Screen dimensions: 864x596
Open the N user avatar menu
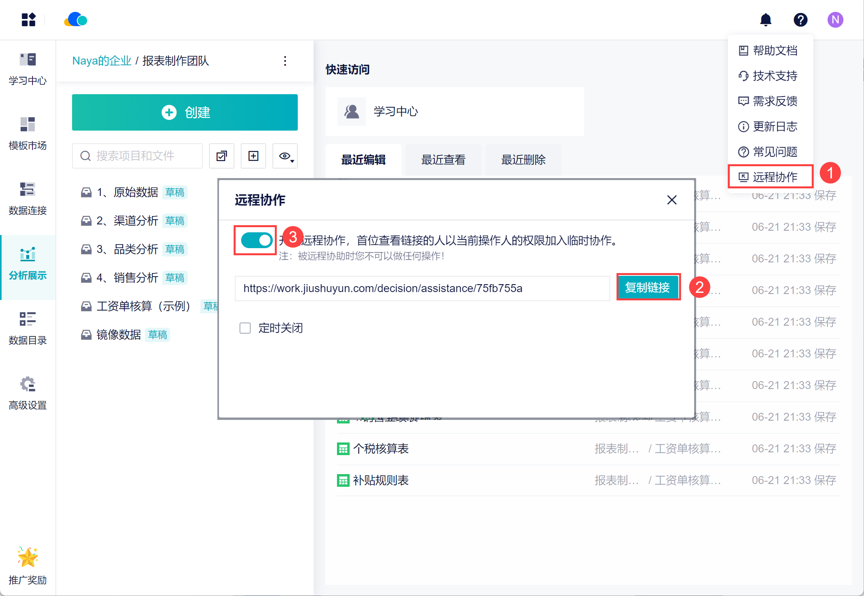pos(835,20)
